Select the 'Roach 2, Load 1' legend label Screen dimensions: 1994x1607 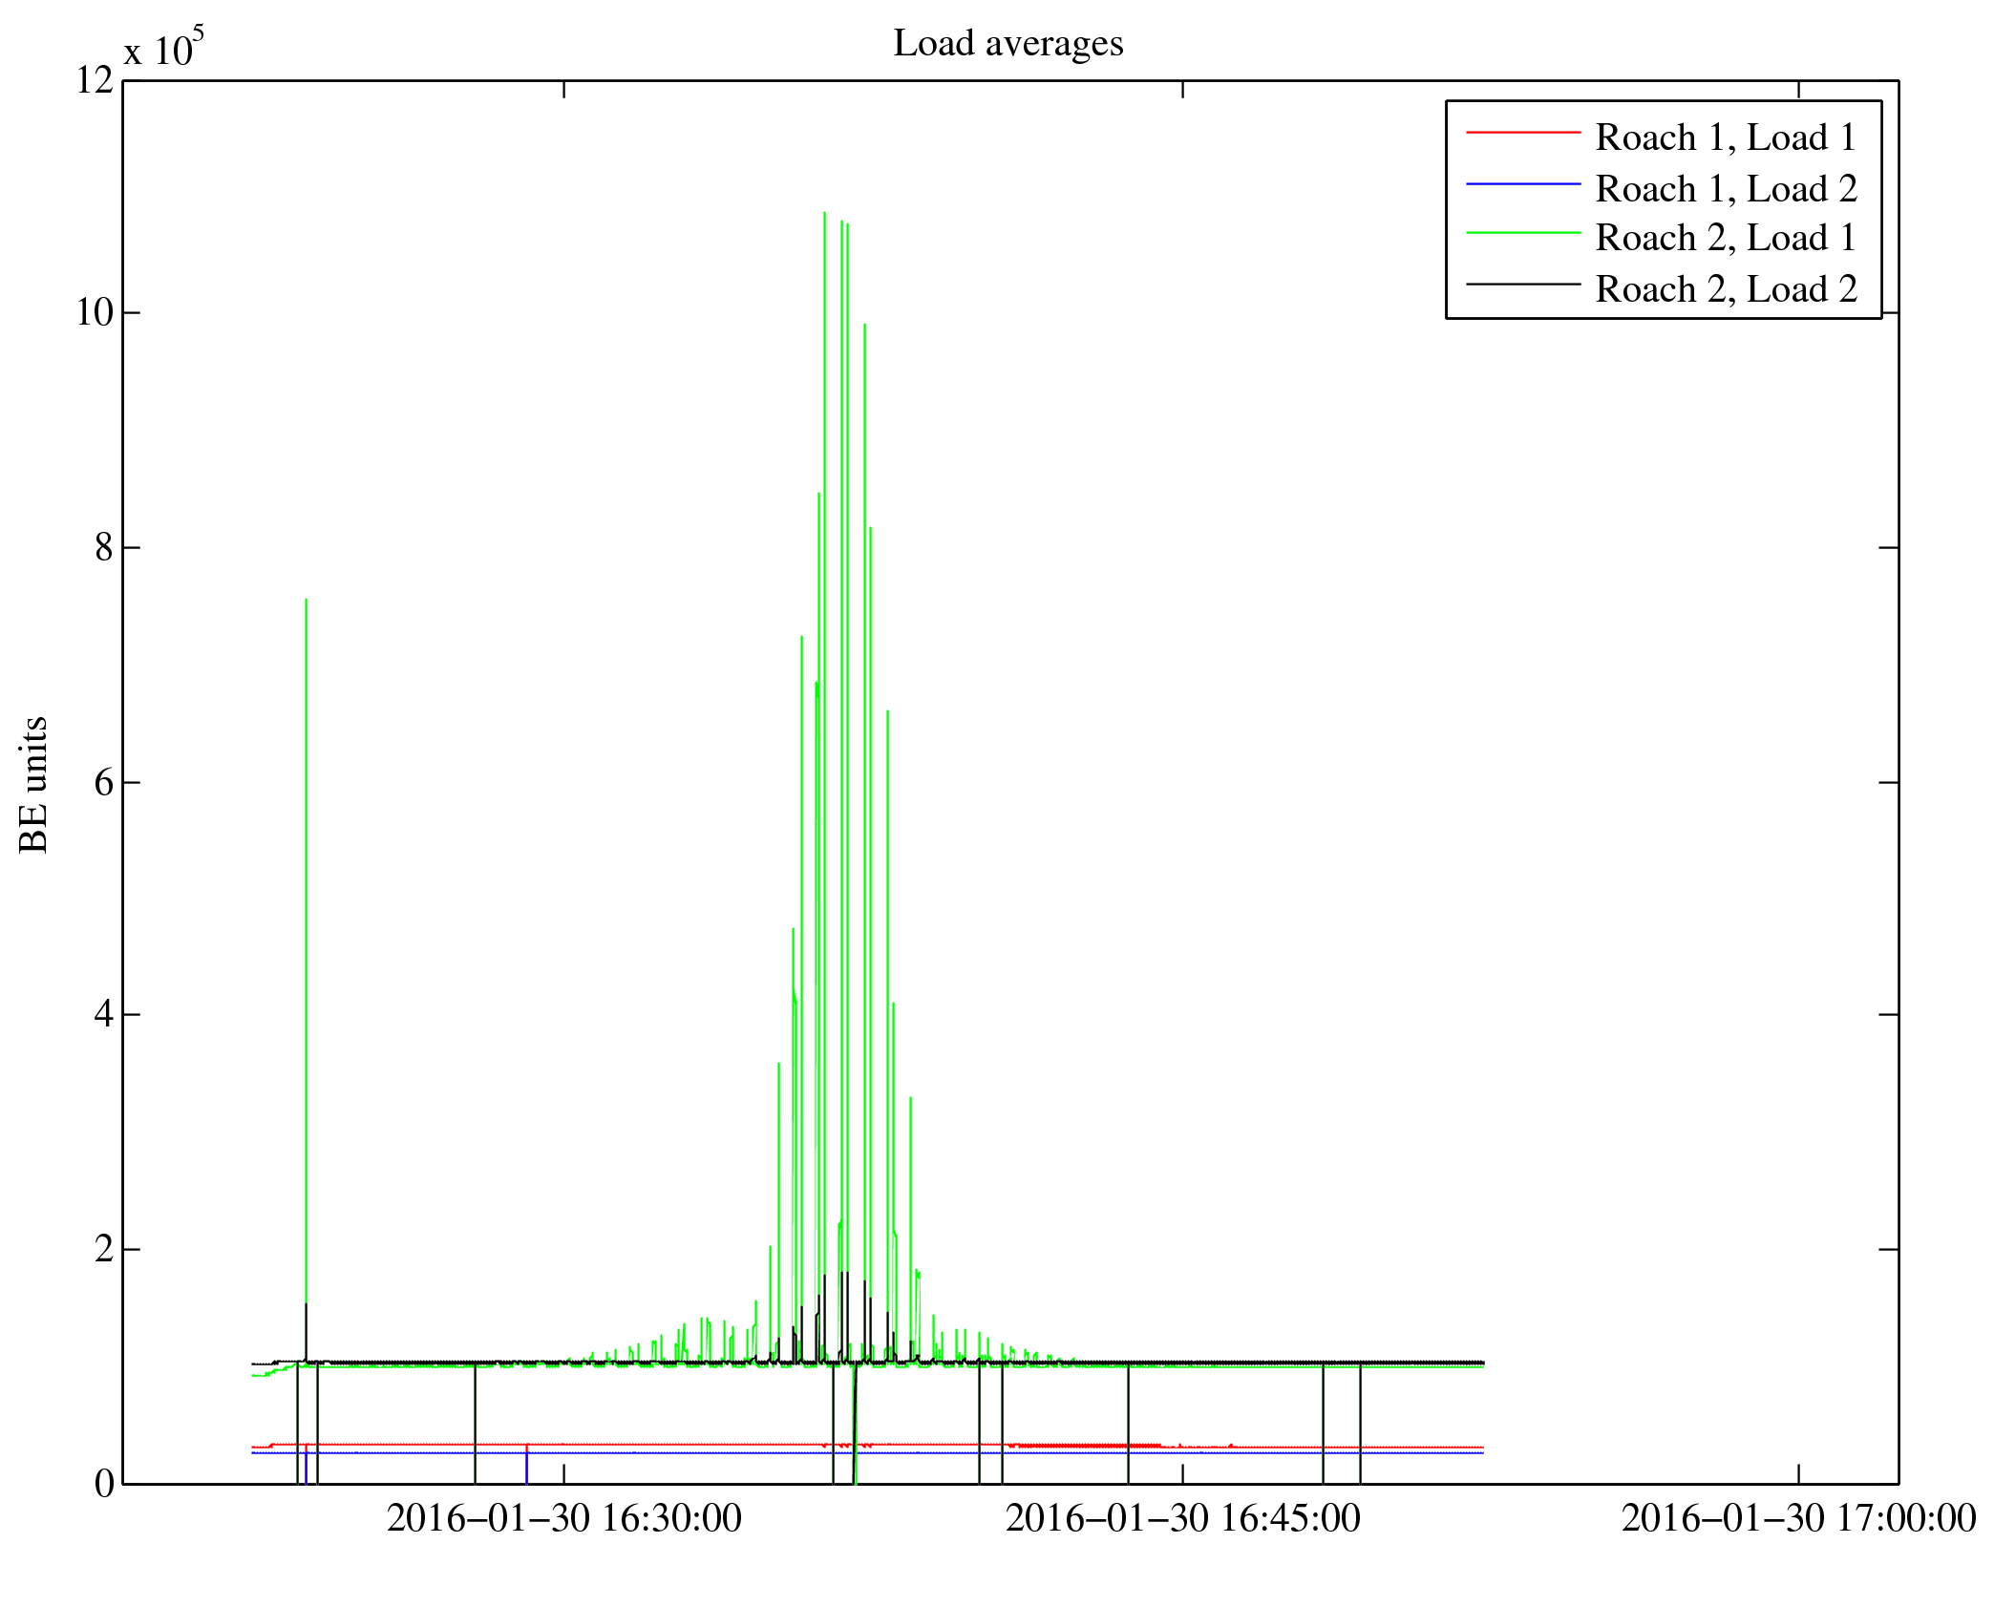(1725, 238)
